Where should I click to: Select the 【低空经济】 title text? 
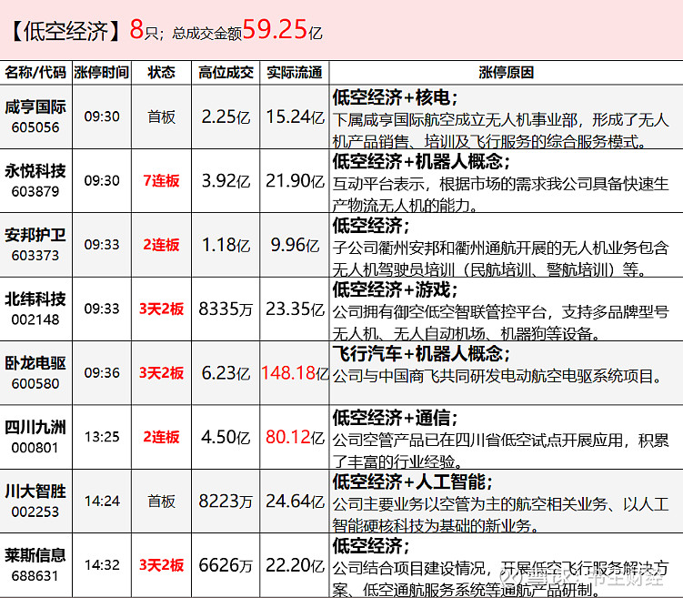(x=65, y=31)
